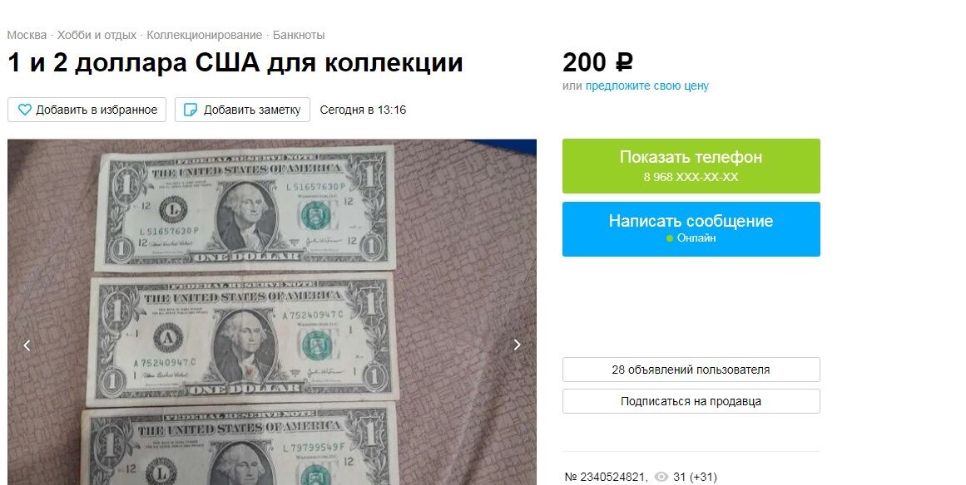
Task: Click Показать телефон green button
Action: point(691,166)
